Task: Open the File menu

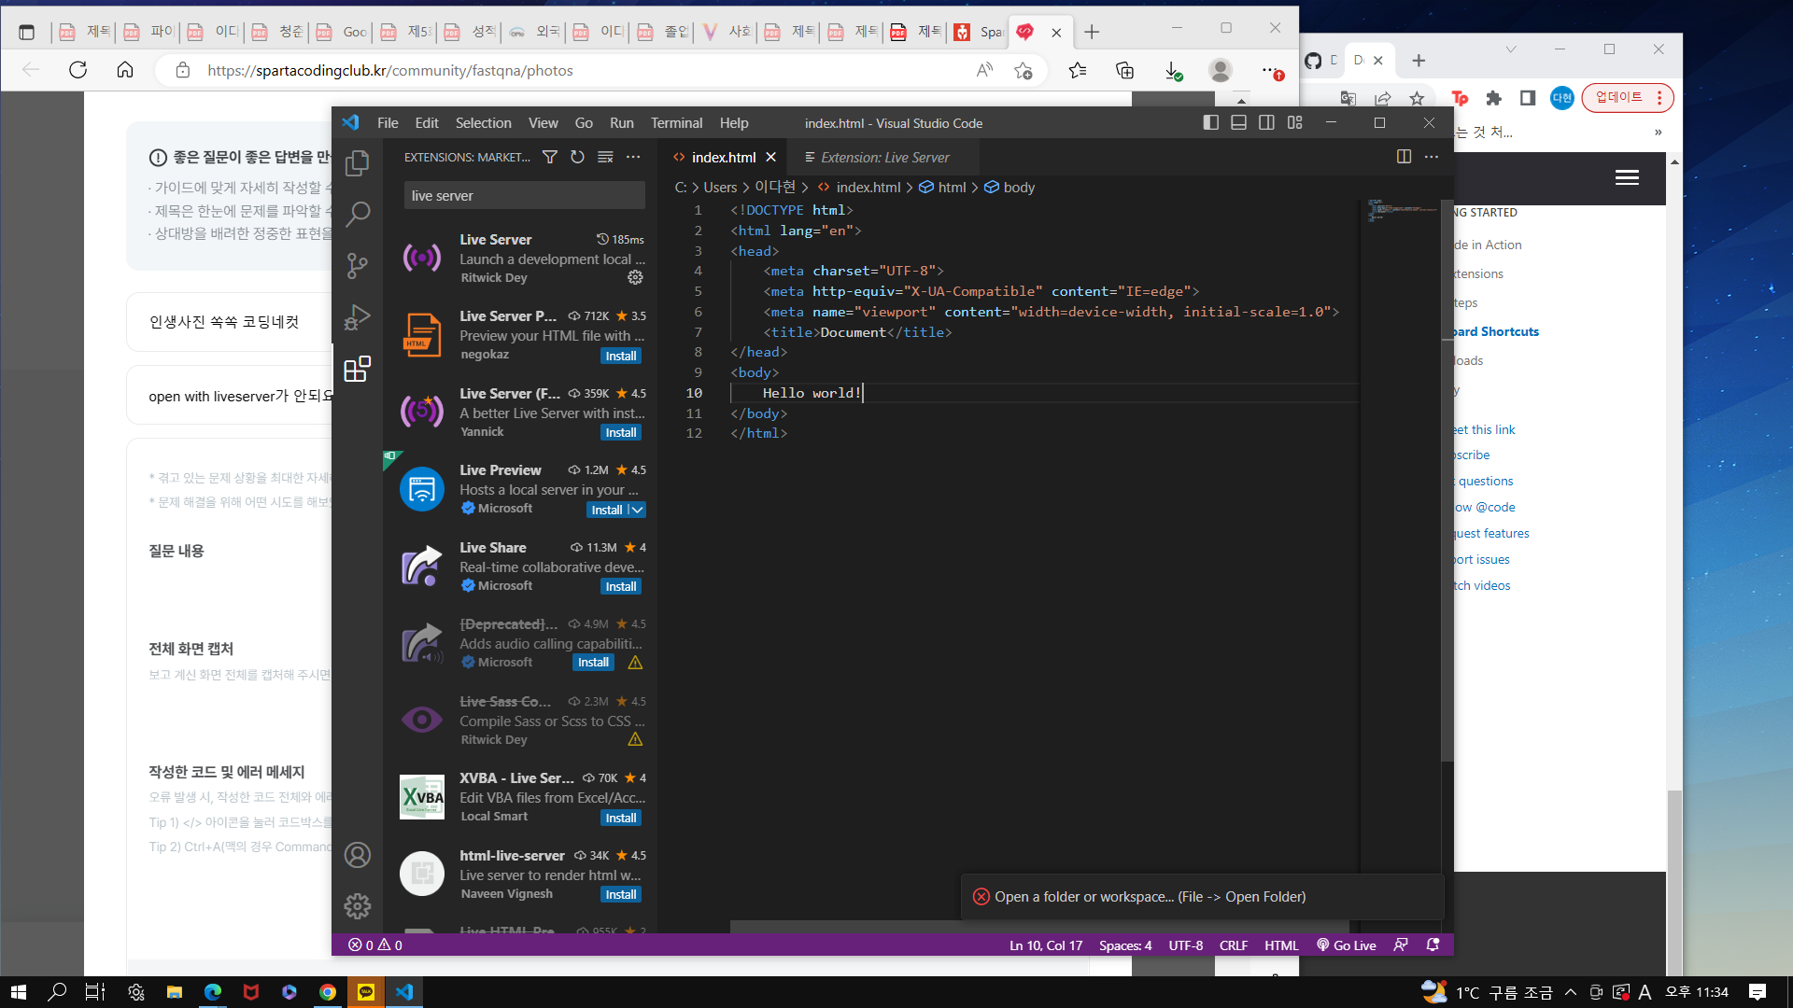Action: tap(388, 122)
